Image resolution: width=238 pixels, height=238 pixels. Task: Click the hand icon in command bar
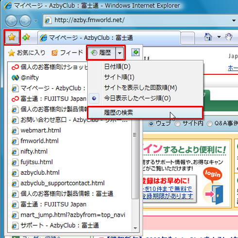pos(229,37)
